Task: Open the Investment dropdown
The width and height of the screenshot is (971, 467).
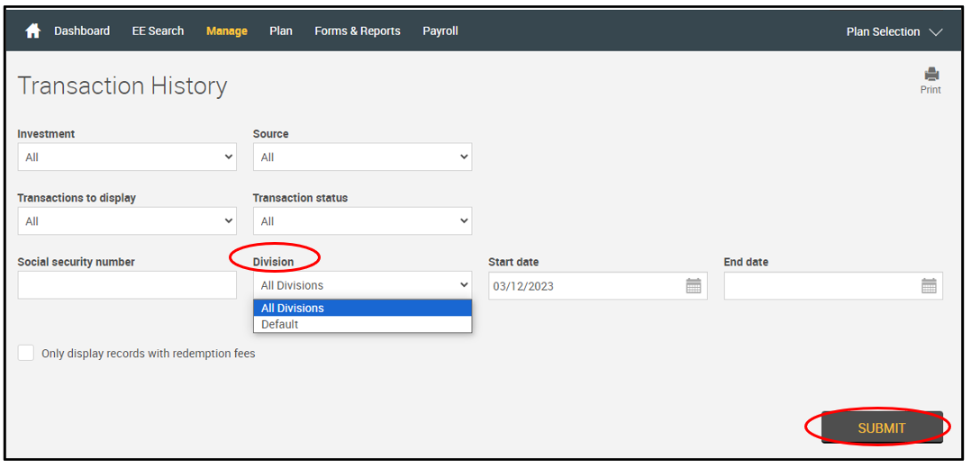Action: 127,157
